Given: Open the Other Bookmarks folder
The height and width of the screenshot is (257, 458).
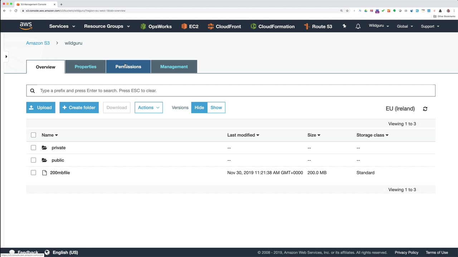Looking at the screenshot, I should pyautogui.click(x=444, y=16).
